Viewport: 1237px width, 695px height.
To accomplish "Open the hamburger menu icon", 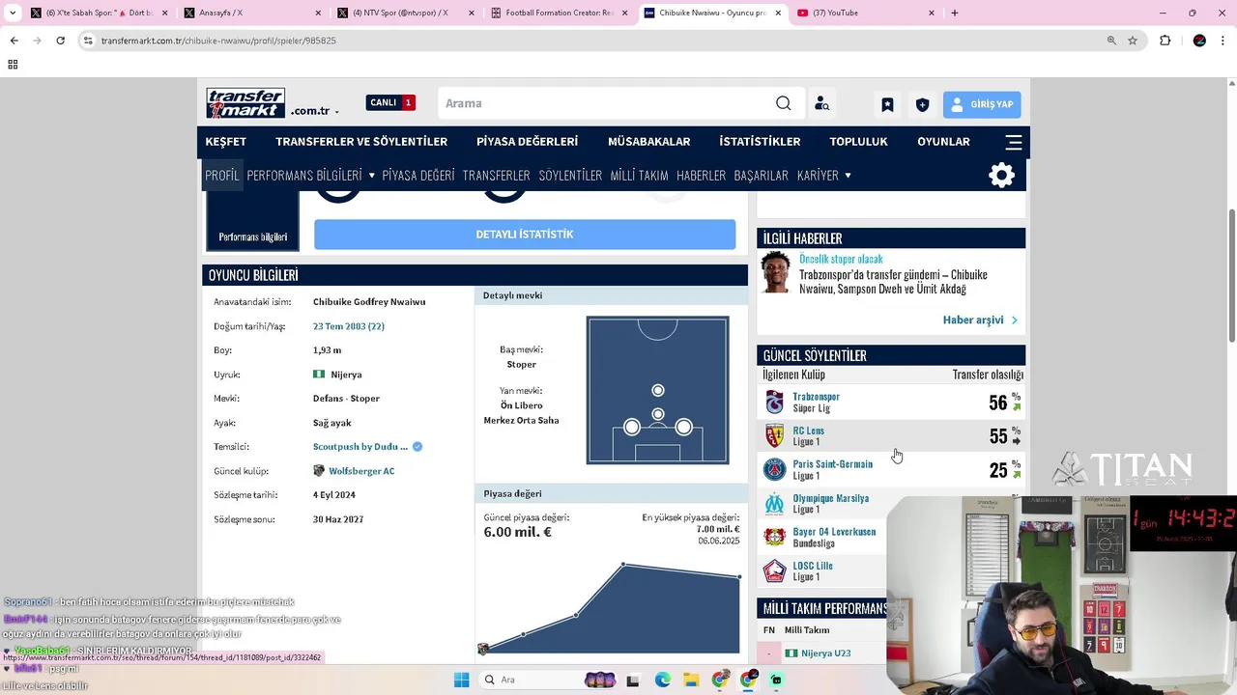I will [x=1013, y=142].
